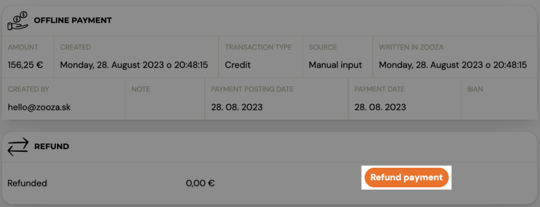Click the TRANSACTION TYPE column header
The height and width of the screenshot is (207, 540).
pyautogui.click(x=258, y=47)
